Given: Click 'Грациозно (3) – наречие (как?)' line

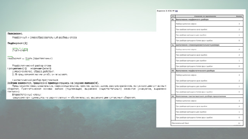Looking at the screenshot, I should [x=29, y=69].
